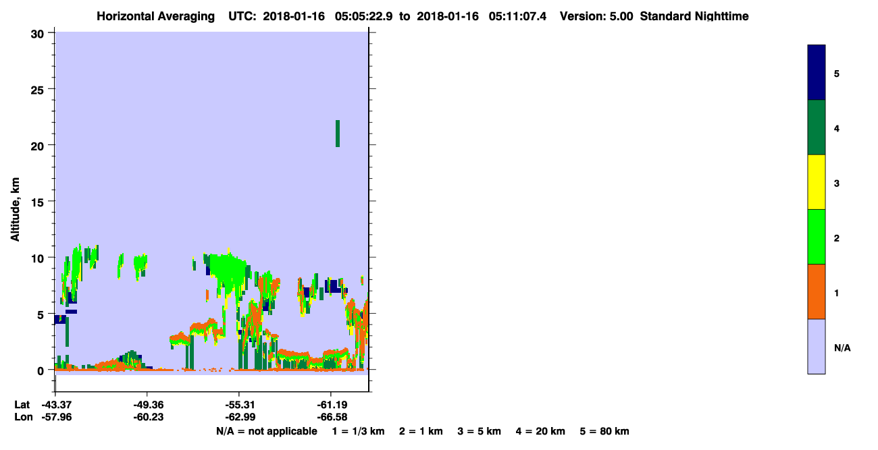Click the lavender N/A colorbar segment
Viewport: 878px width, 450px height.
coord(817,346)
